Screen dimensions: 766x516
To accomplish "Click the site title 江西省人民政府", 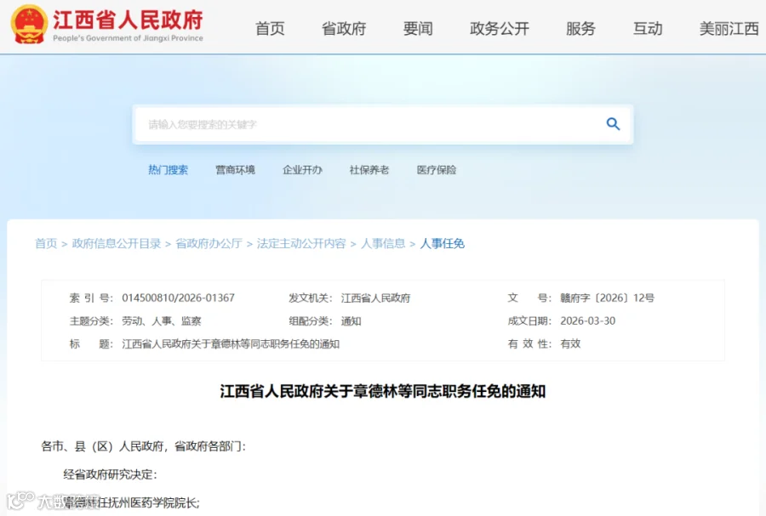I will coord(128,20).
